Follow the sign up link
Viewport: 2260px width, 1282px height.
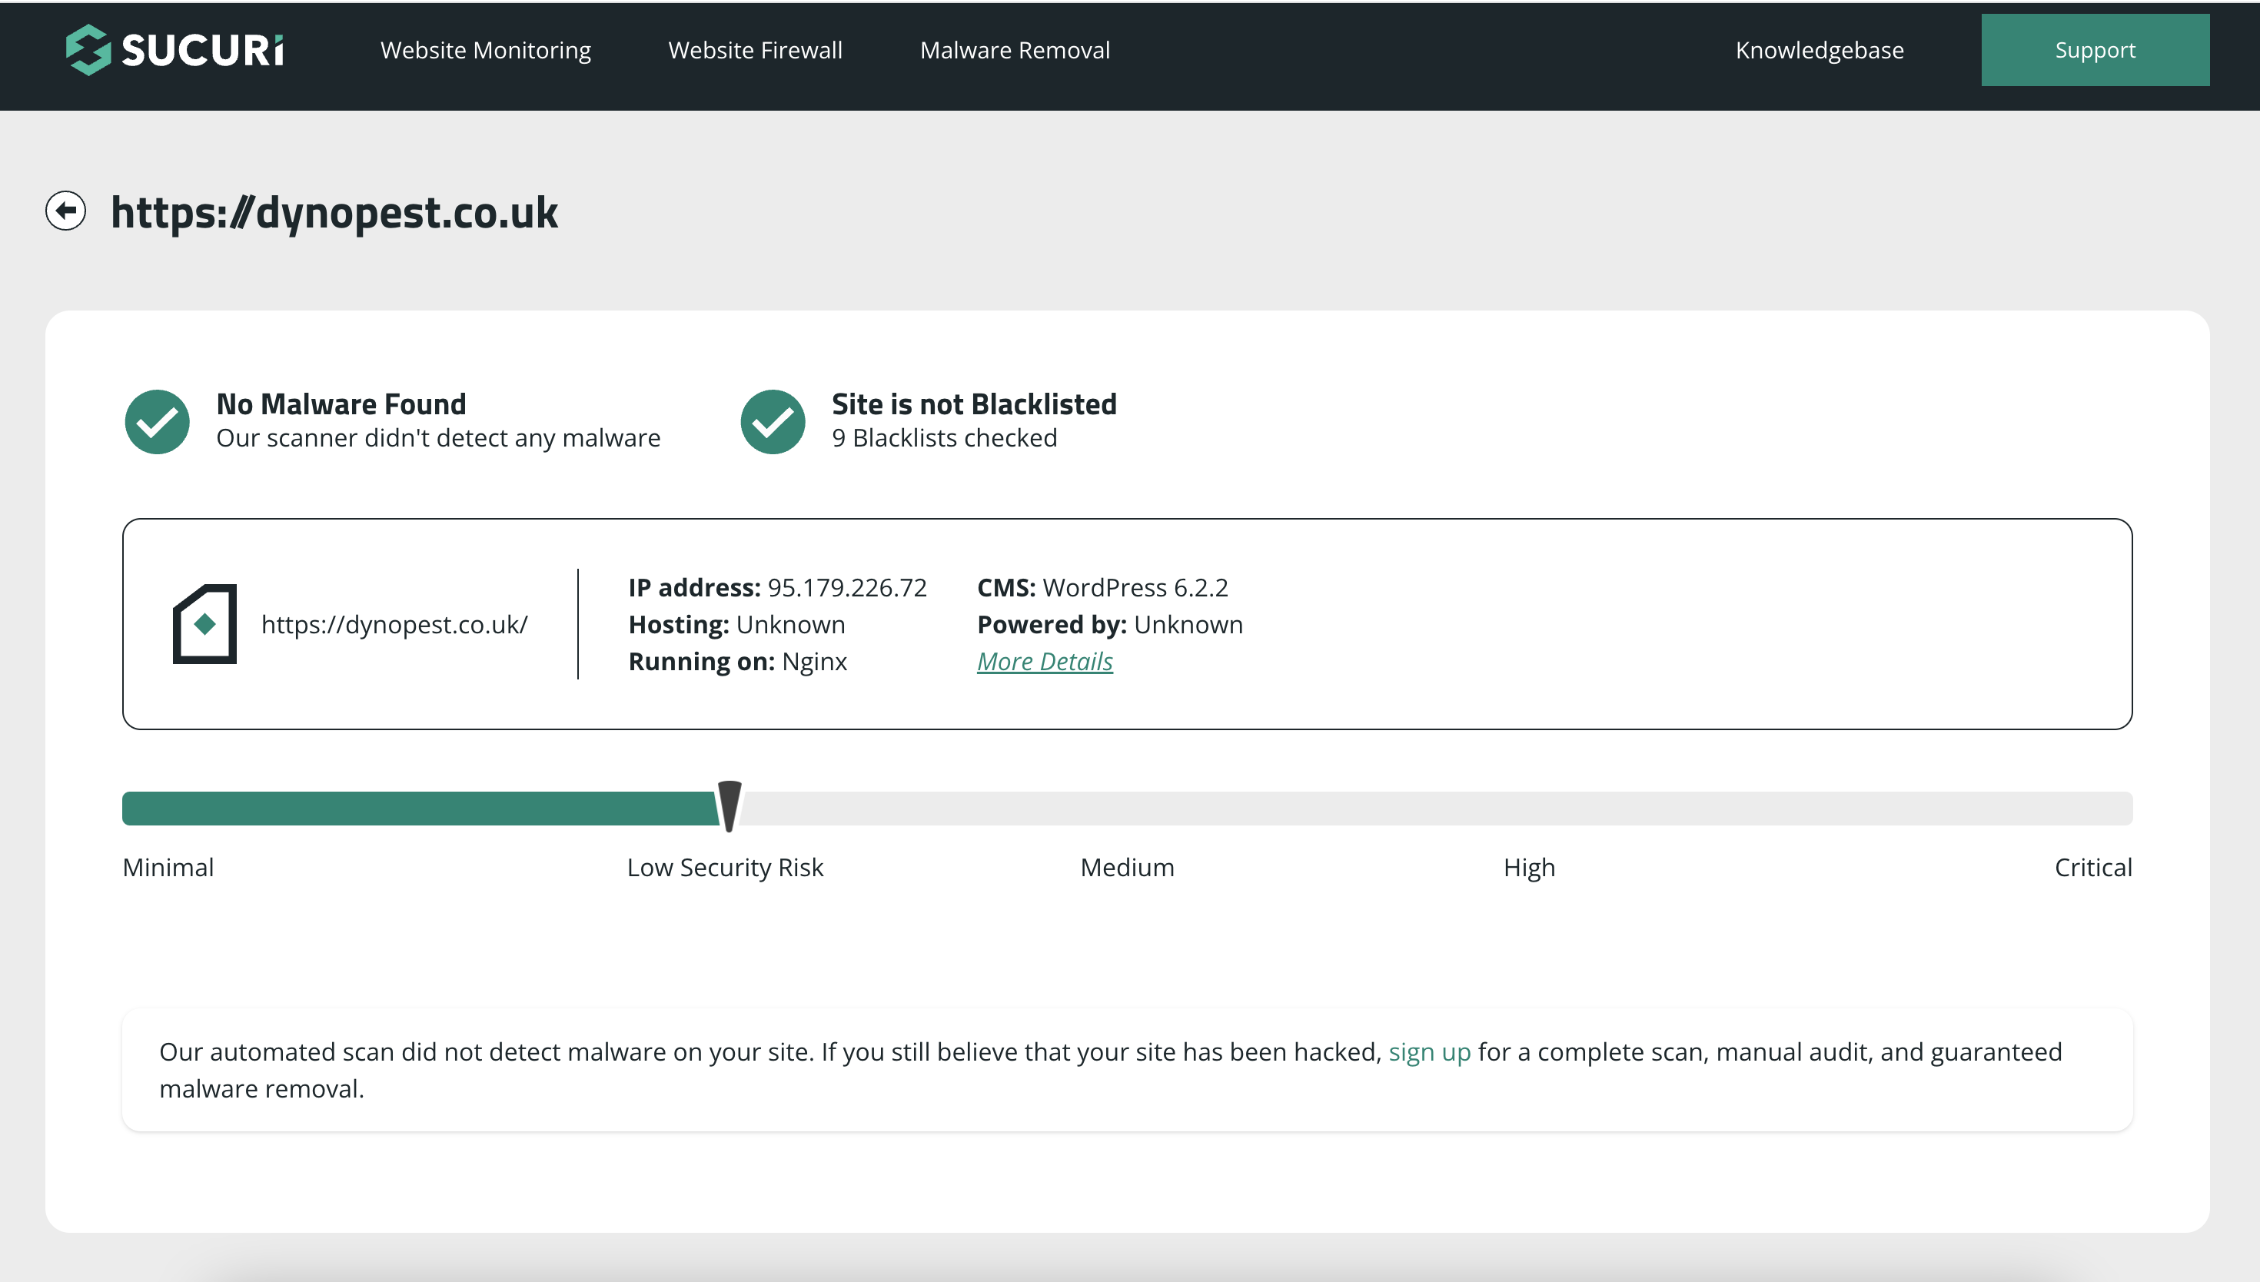(1429, 1051)
